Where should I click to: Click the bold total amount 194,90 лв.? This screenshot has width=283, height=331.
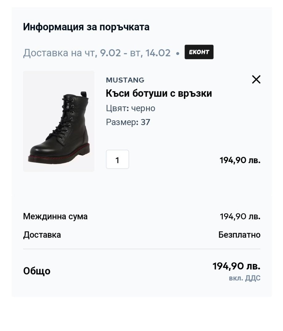pos(236,266)
